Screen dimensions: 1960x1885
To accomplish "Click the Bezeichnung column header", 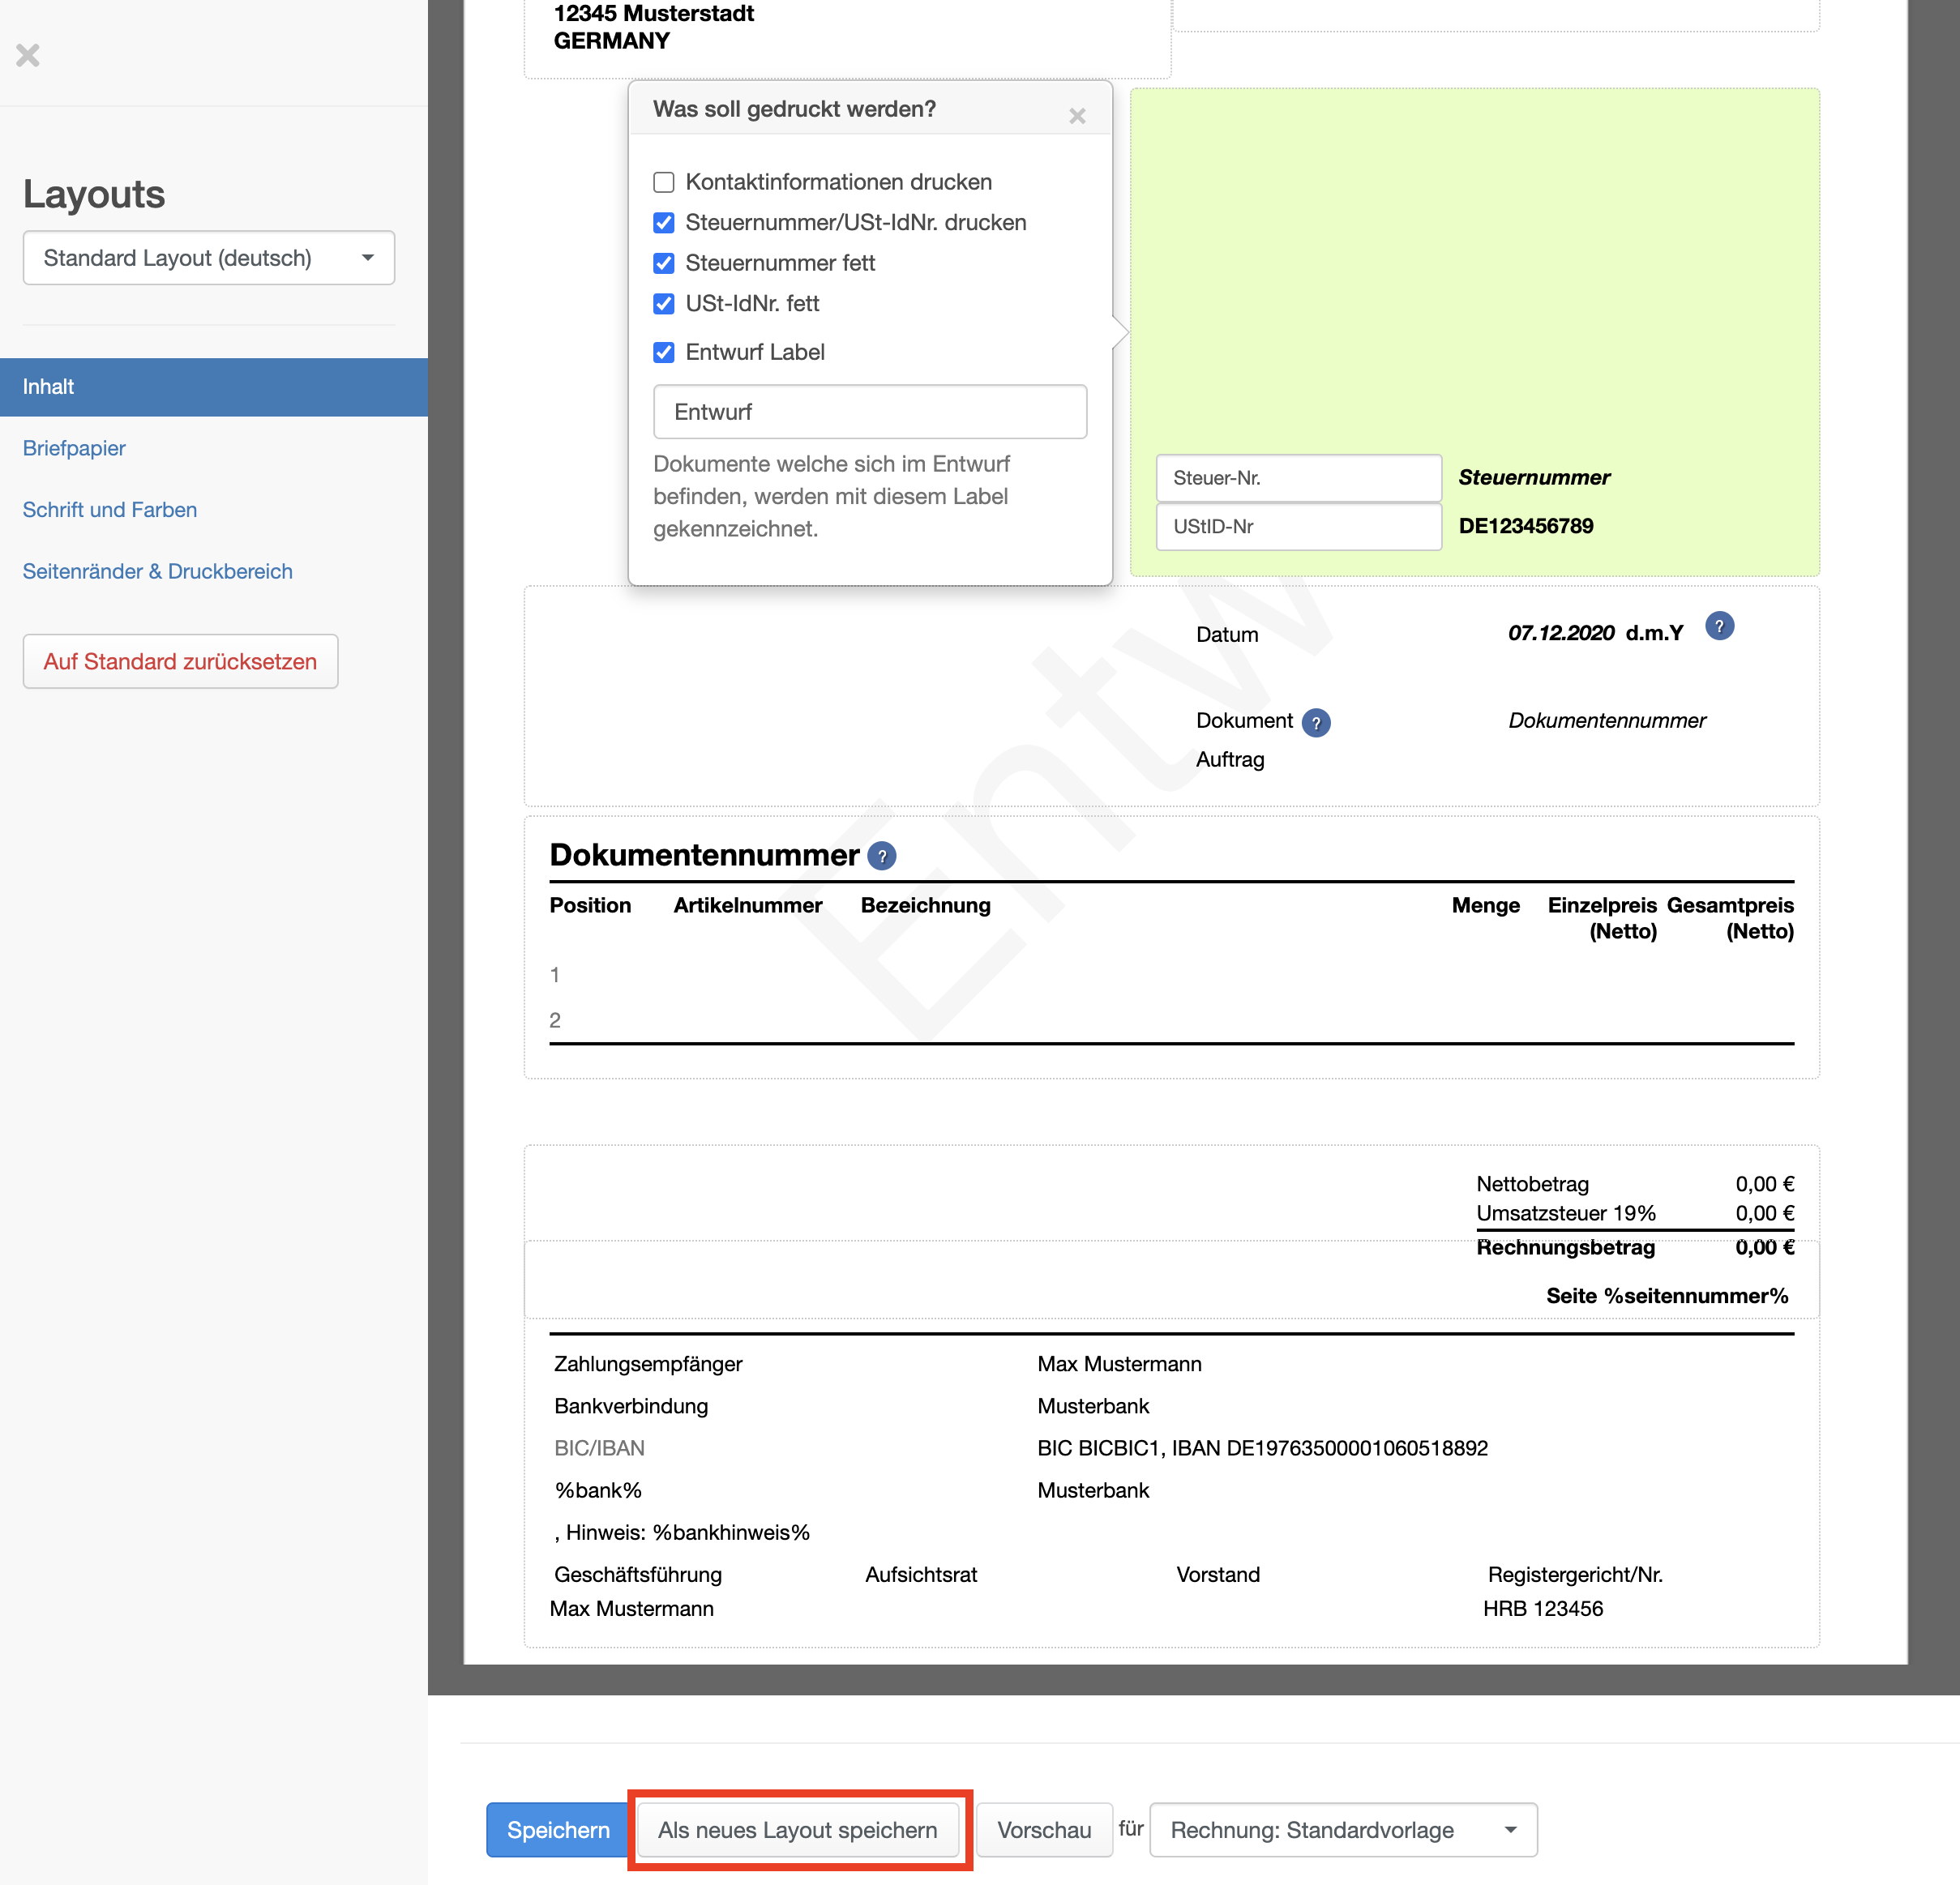I will point(926,905).
